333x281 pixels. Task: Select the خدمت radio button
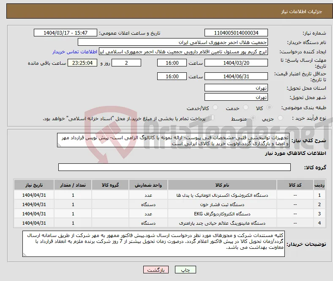246,107
